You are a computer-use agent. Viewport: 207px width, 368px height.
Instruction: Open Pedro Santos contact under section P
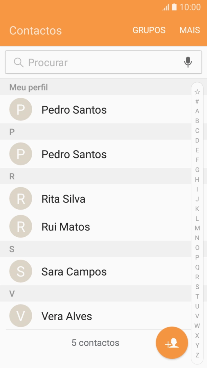click(x=74, y=154)
